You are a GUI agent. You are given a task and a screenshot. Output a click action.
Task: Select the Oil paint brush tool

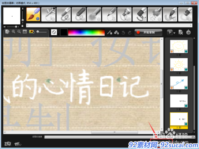(x=140, y=14)
